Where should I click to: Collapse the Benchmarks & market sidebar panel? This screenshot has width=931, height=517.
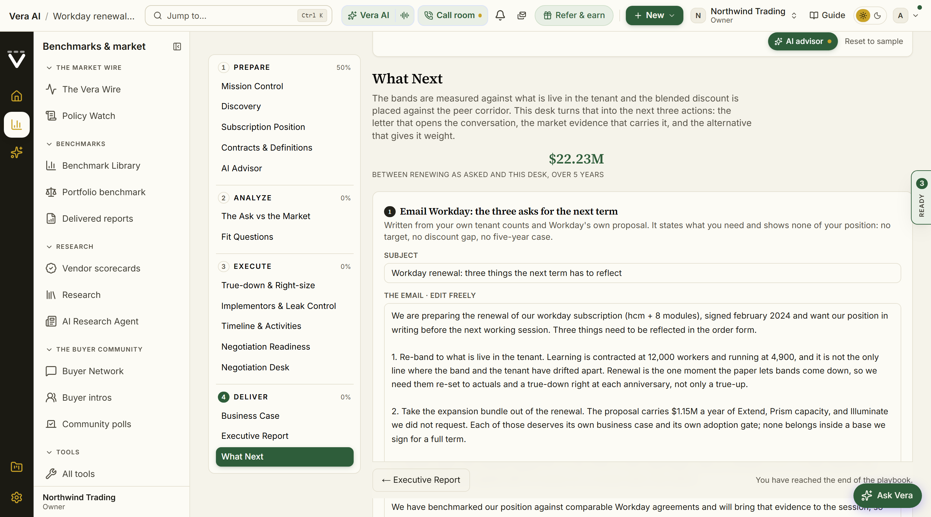[x=177, y=47]
